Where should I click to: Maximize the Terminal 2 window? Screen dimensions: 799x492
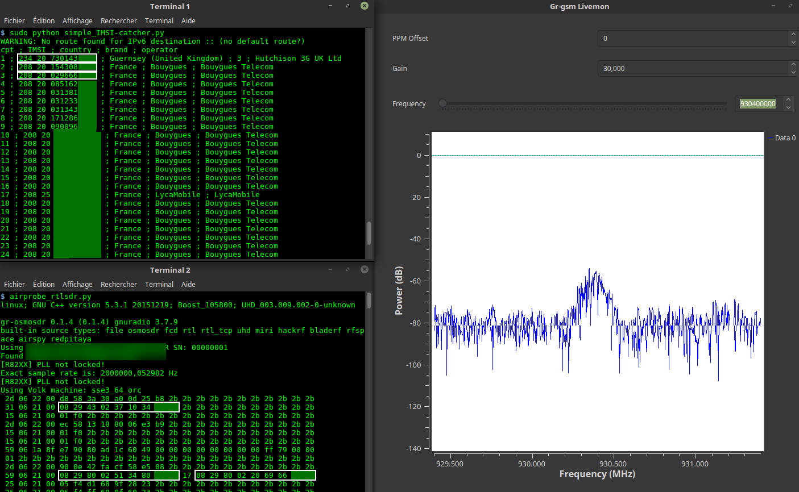347,269
